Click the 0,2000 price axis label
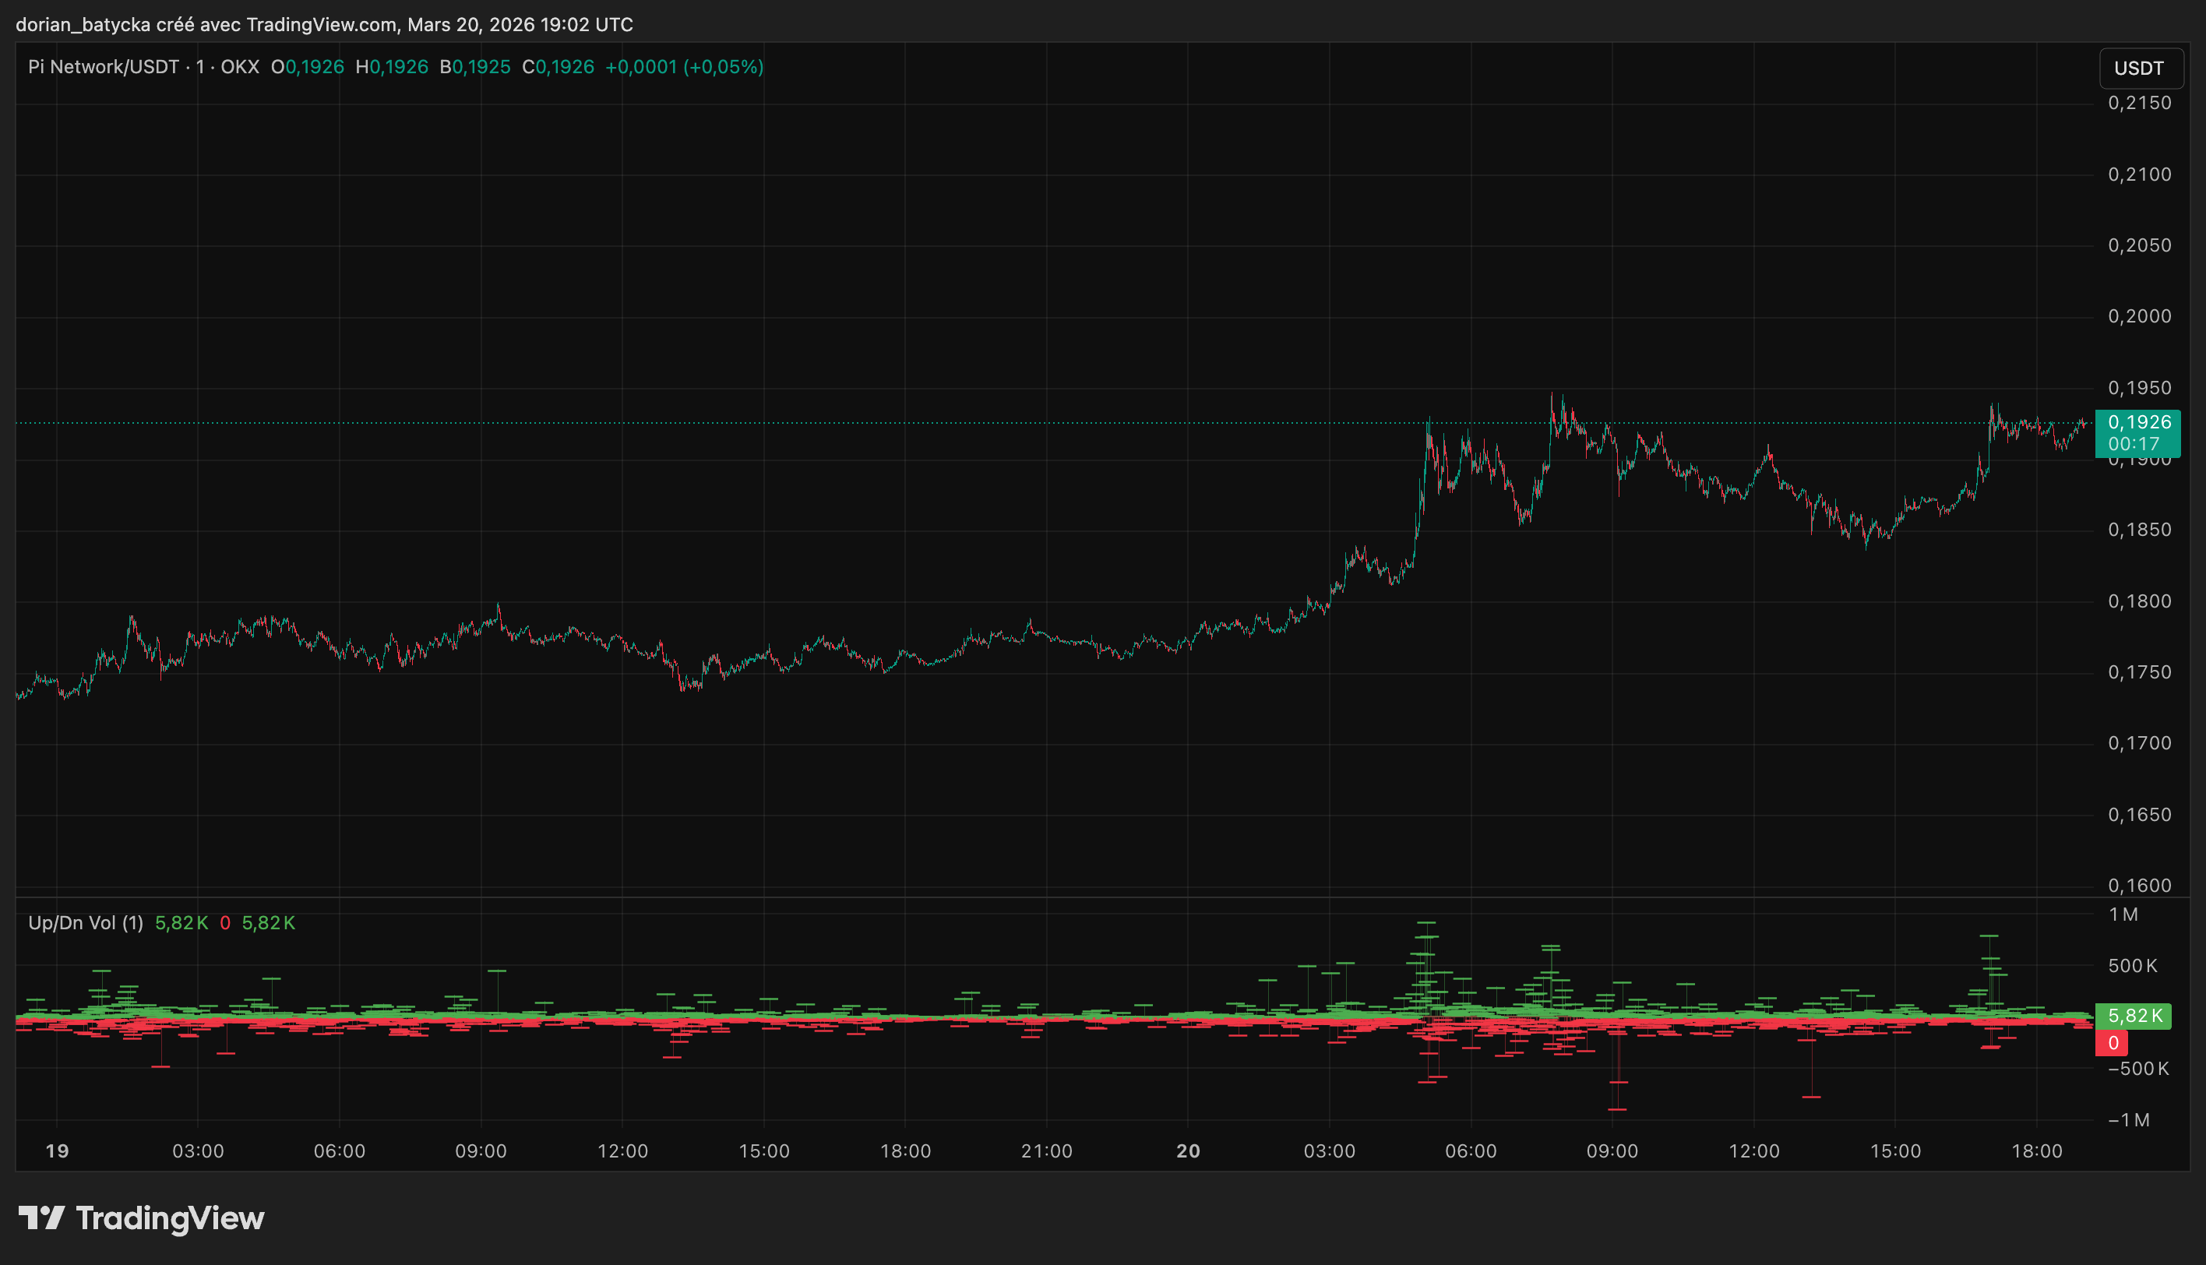Screen dimensions: 2206x1265 [x=2139, y=316]
